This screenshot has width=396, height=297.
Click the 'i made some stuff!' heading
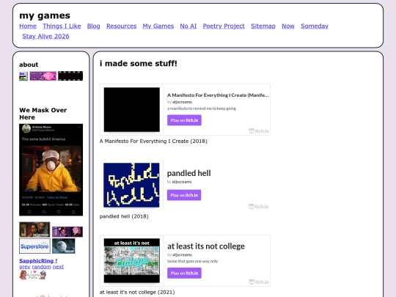(139, 63)
